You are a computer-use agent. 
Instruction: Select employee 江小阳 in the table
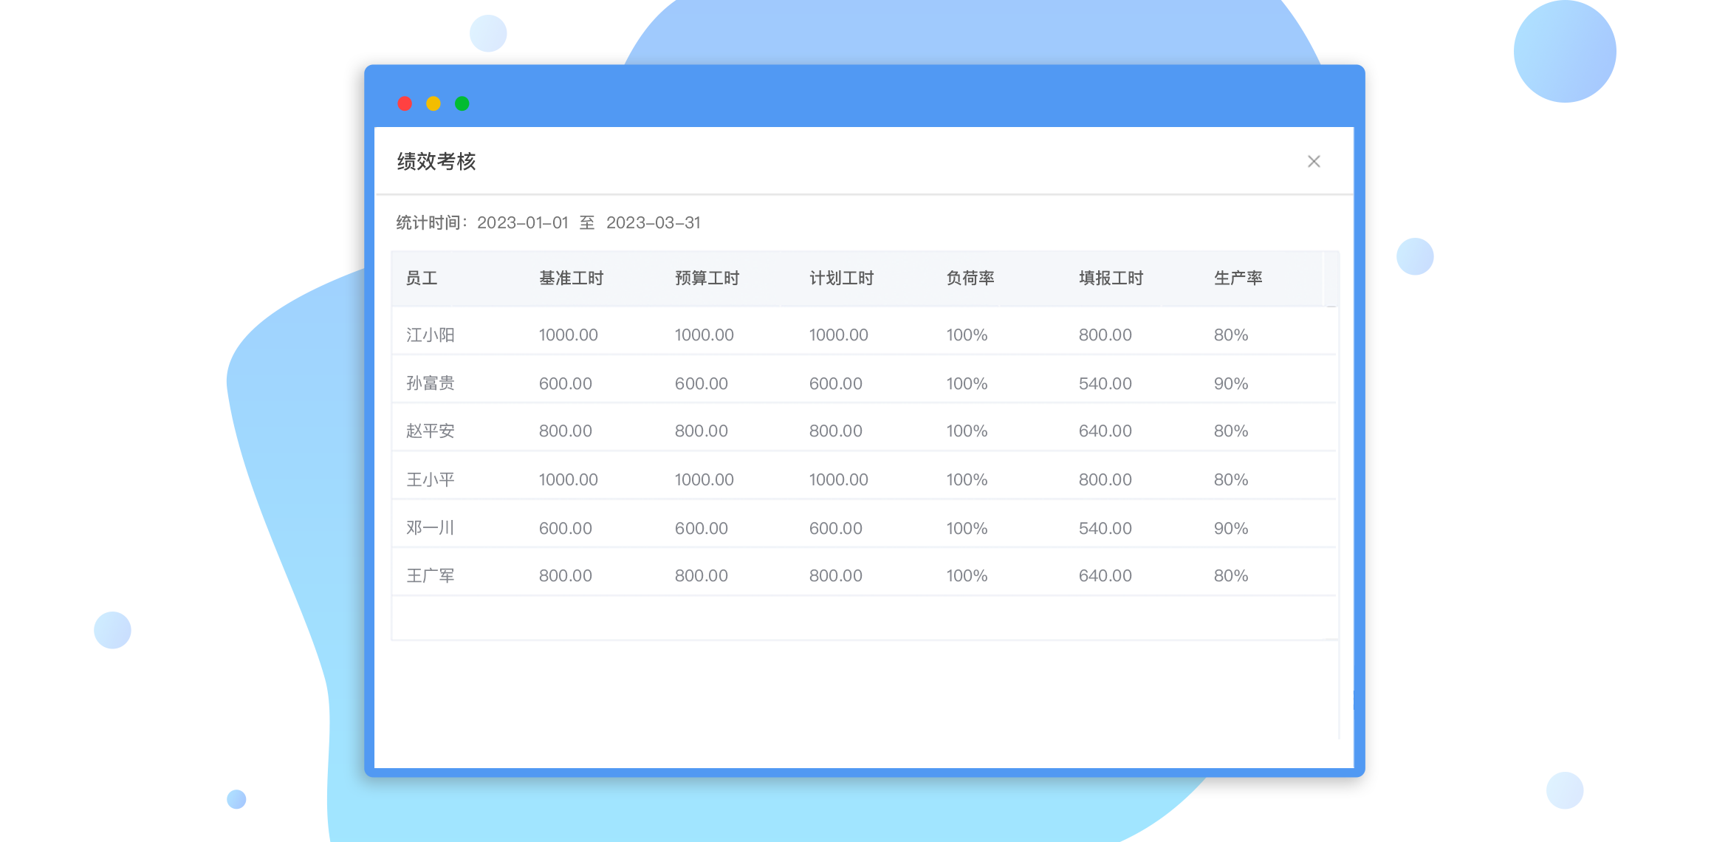point(430,335)
